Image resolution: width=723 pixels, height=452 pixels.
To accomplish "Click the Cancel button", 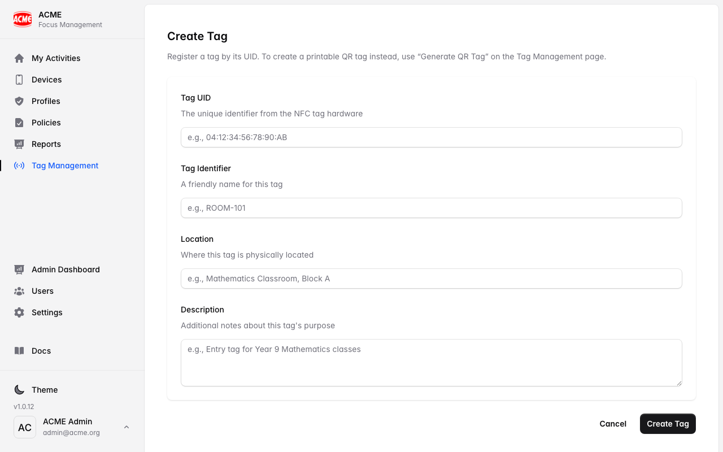I will [x=613, y=424].
